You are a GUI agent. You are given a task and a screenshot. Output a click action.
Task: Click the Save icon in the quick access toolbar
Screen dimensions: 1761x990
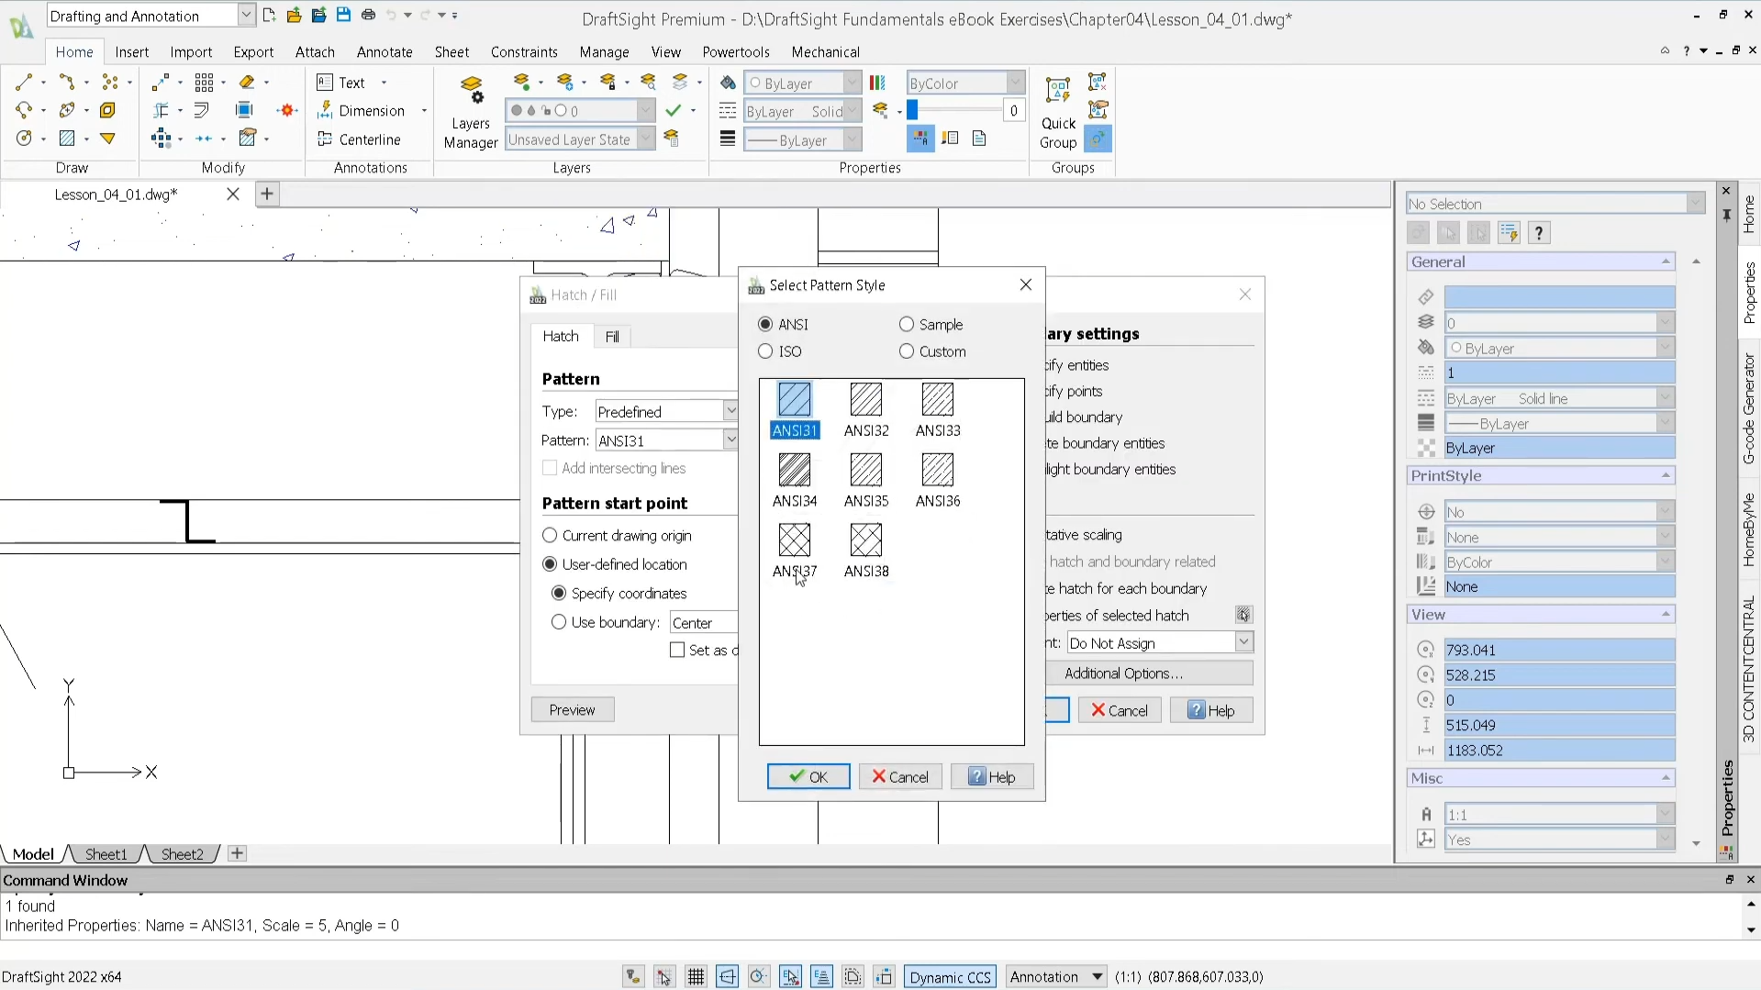(343, 15)
